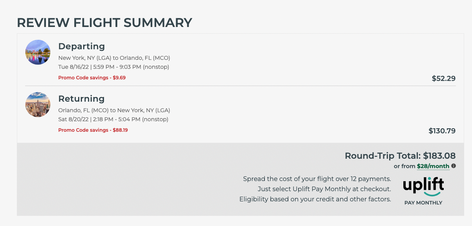Click the 'Spread the cost' payments text

tap(317, 179)
